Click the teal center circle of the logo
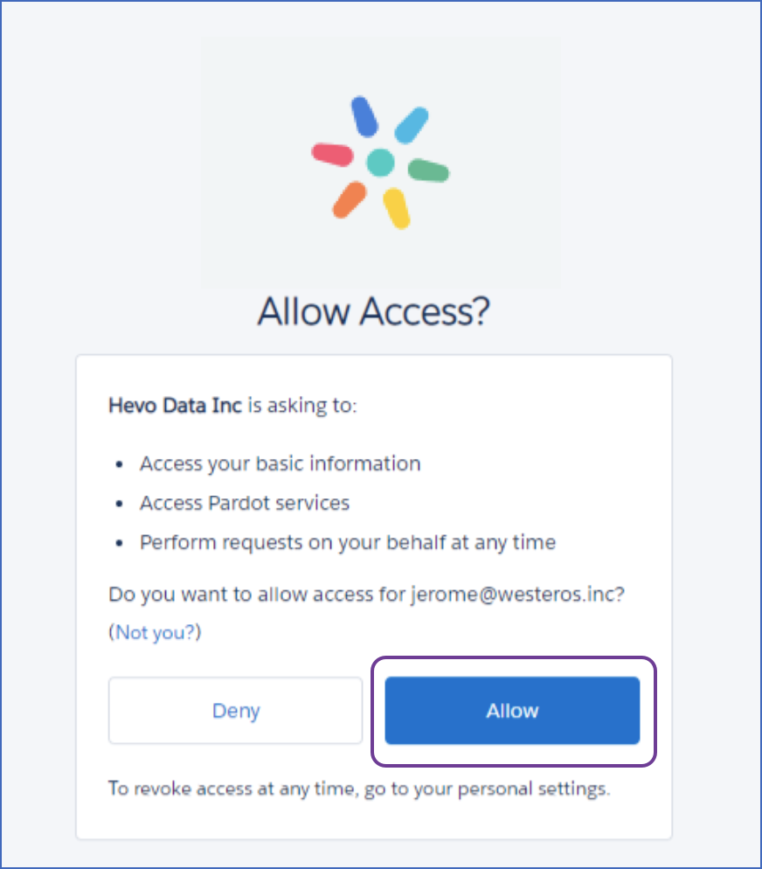 (380, 162)
